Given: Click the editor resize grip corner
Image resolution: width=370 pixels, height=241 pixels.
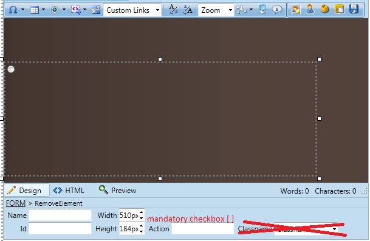Looking at the screenshot, I should (364, 191).
